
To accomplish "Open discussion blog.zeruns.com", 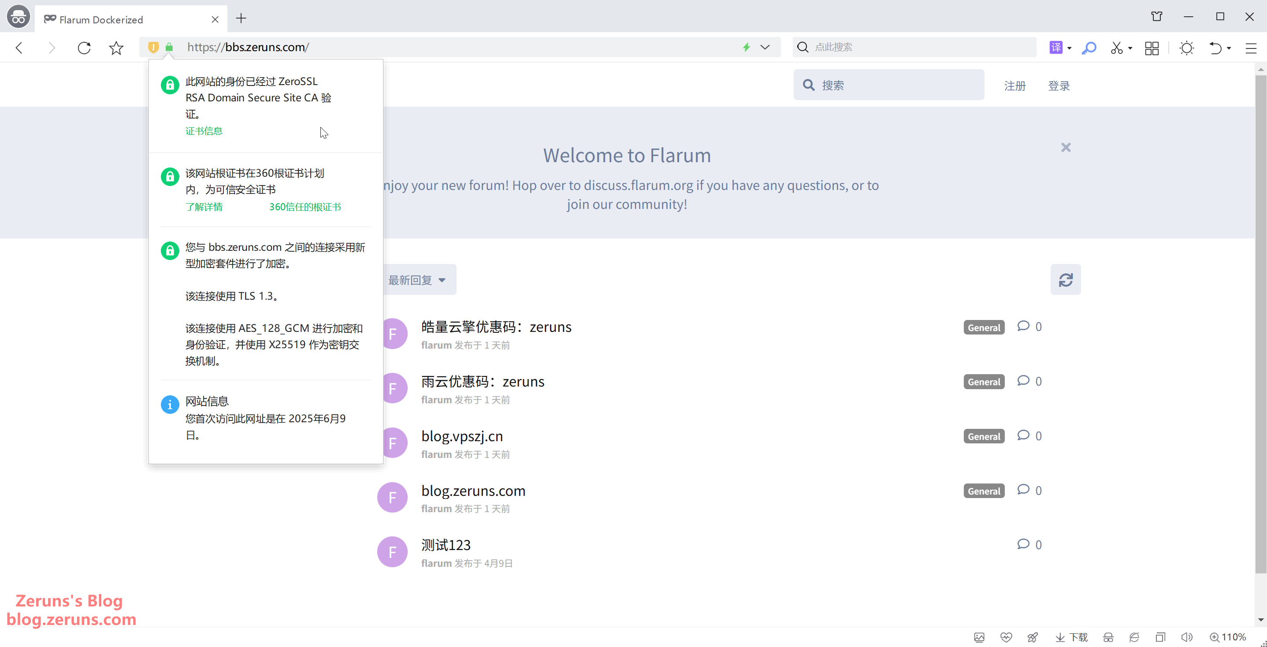I will pos(473,491).
